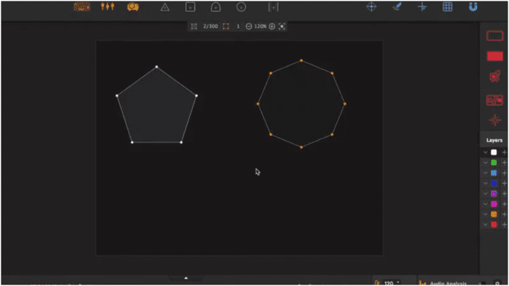Click the orange grid-pattern icon in top toolbar
This screenshot has width=509, height=286.
pyautogui.click(x=82, y=7)
